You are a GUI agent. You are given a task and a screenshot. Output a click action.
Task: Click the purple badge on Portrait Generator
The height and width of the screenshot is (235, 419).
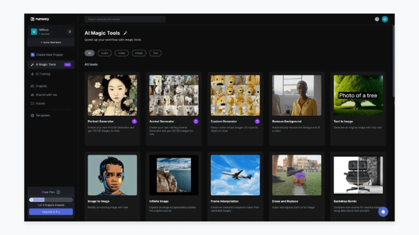pos(134,121)
